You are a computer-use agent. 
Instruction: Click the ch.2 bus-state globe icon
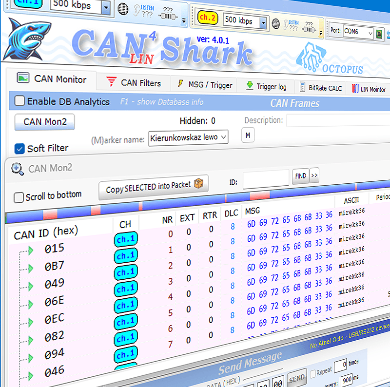tap(275, 24)
